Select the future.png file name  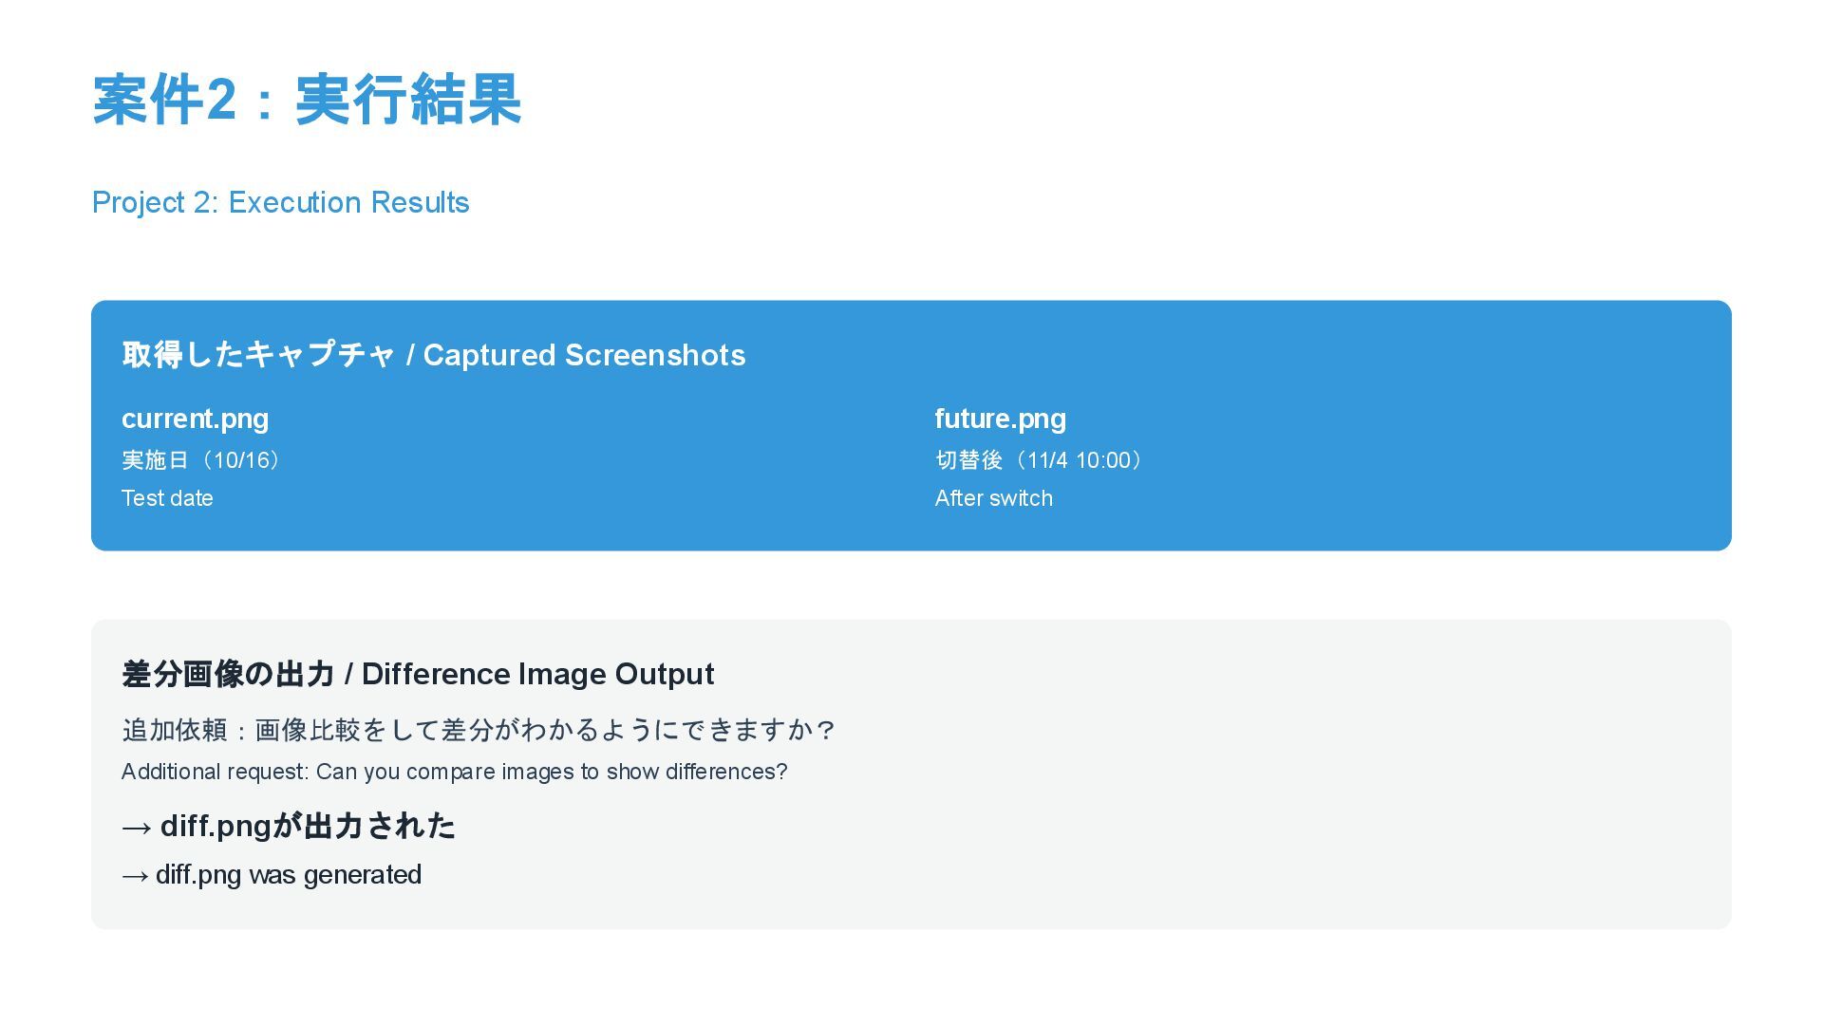[1001, 419]
